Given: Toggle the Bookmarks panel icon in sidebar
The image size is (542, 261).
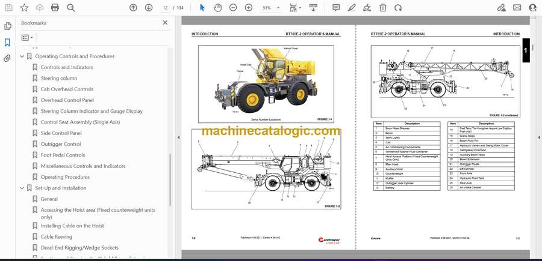Looking at the screenshot, I should click(x=7, y=43).
